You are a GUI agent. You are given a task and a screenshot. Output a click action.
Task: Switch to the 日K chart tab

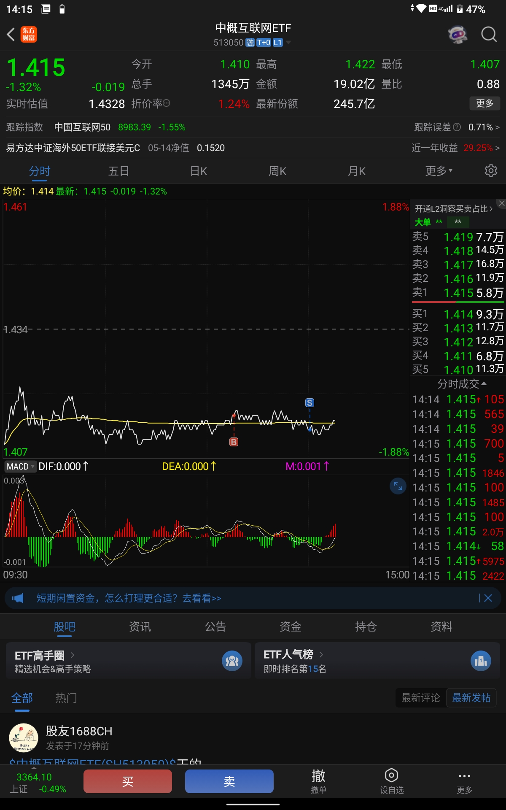(x=199, y=171)
